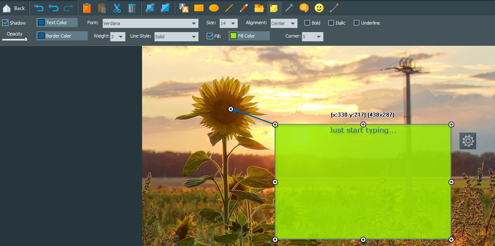Disable the Fill checkbox
The height and width of the screenshot is (246, 495).
[x=210, y=36]
